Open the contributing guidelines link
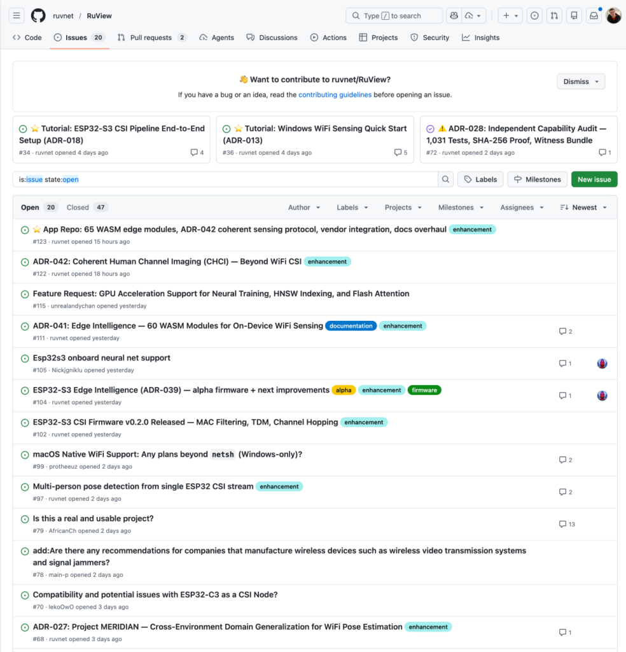The width and height of the screenshot is (626, 652). (x=335, y=95)
